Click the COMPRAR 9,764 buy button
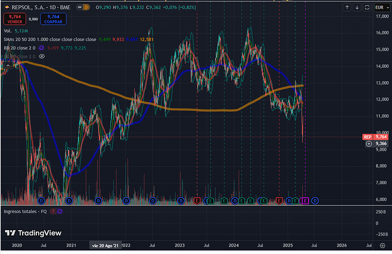 click(x=53, y=19)
